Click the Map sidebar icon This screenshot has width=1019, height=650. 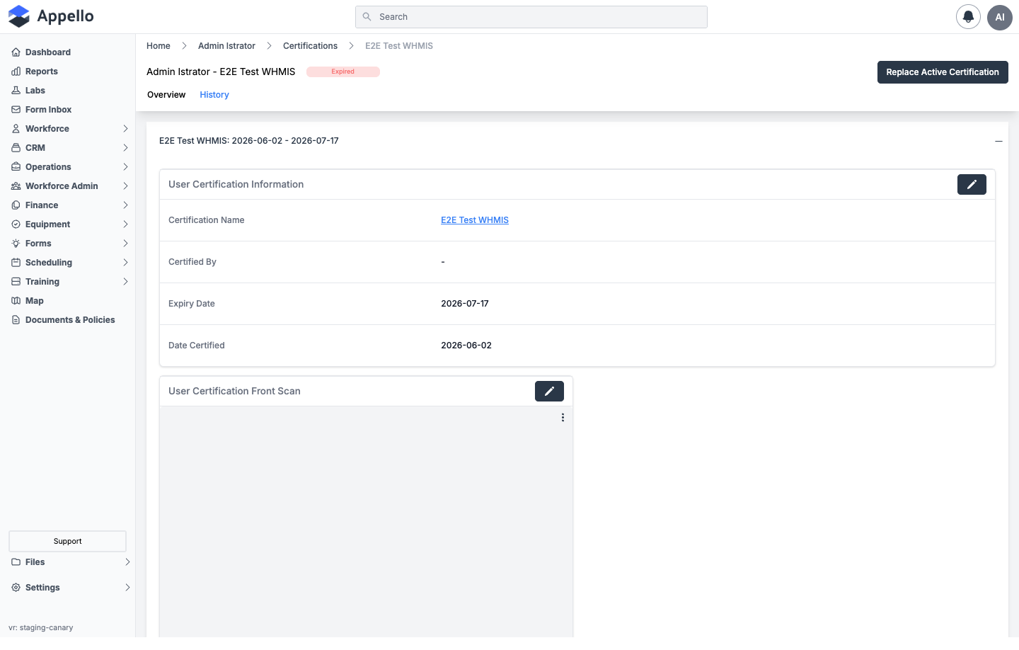(x=16, y=301)
